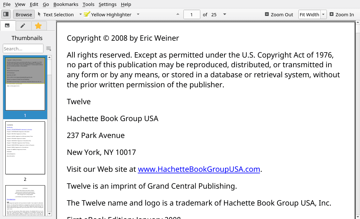Image resolution: width=360 pixels, height=219 pixels.
Task: Switch to the Thumbnails sidebar tab icon
Action: click(7, 26)
